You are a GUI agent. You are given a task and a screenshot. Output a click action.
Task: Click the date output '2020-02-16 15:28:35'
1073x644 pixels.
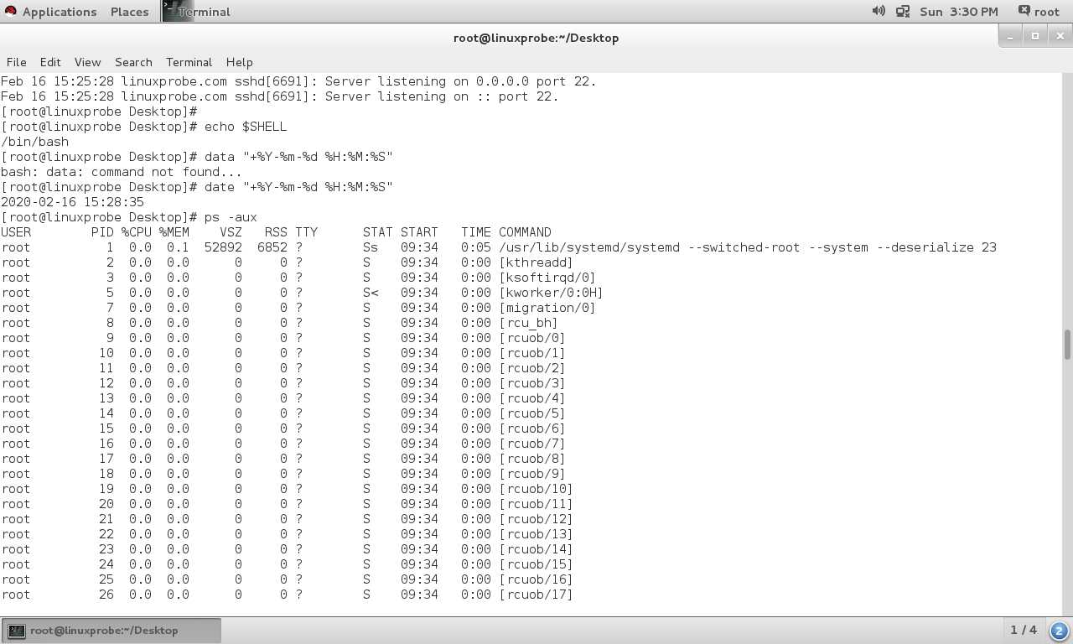[72, 202]
